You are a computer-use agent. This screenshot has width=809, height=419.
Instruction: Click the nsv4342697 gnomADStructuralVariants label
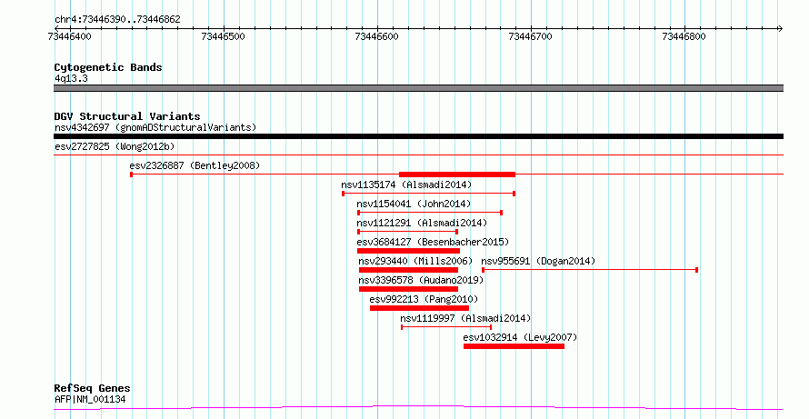(x=155, y=127)
